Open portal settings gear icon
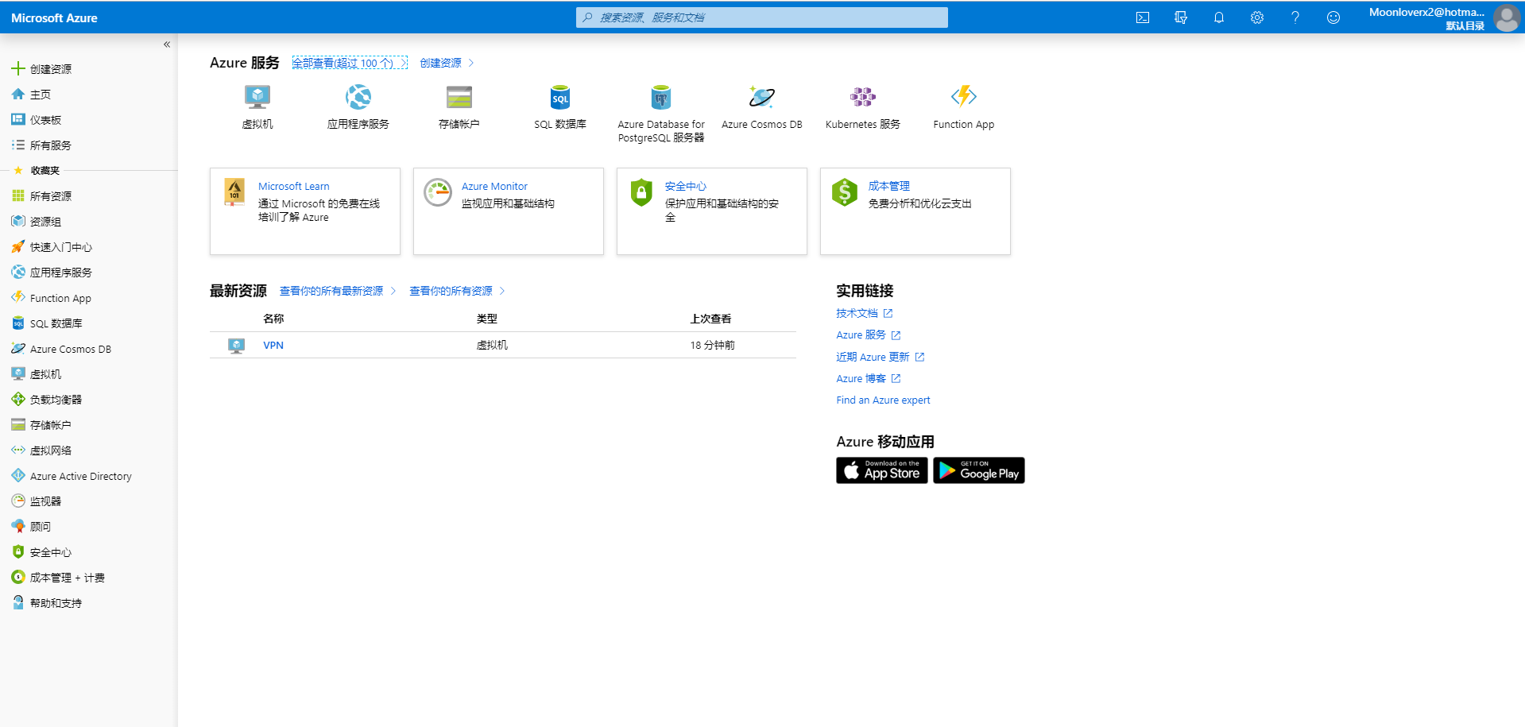 pos(1257,17)
